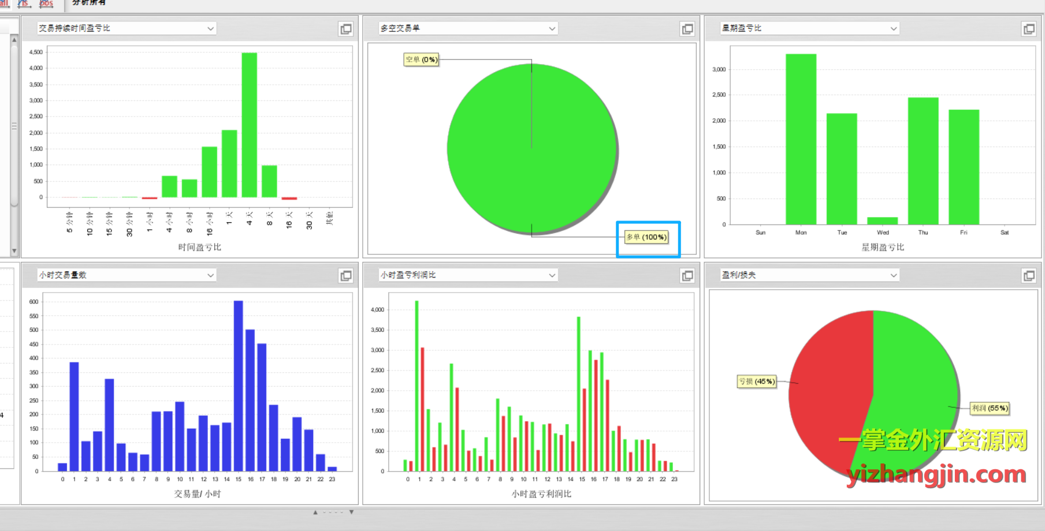This screenshot has width=1045, height=531.
Task: Click the splitter's up arrow at bottom
Action: (315, 512)
